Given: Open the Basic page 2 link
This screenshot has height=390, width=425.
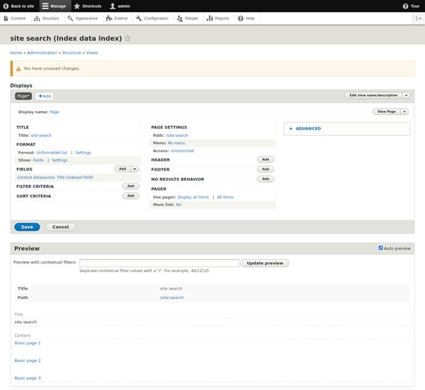Looking at the screenshot, I should click(x=27, y=360).
